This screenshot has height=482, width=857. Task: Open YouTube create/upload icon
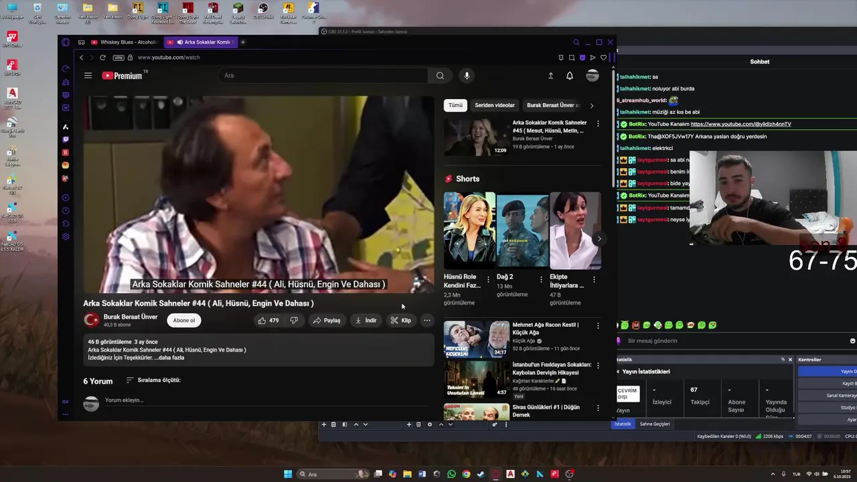click(551, 76)
